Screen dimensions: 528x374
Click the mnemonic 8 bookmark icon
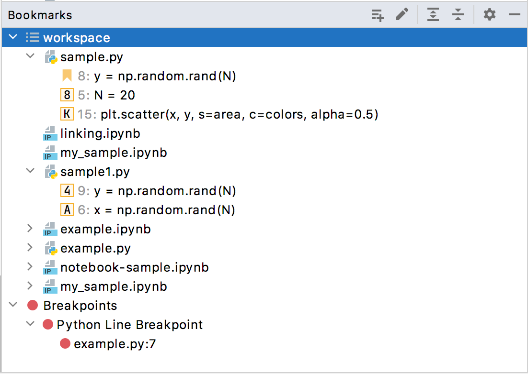(67, 95)
